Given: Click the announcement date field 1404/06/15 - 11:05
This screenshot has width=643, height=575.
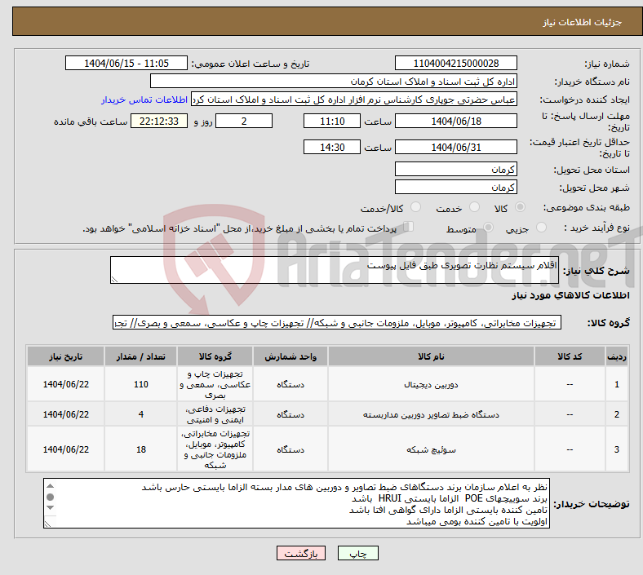Looking at the screenshot, I should 126,64.
